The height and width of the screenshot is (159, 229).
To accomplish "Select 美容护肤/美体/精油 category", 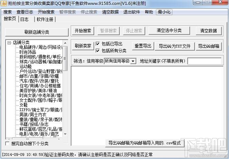I will point(38,91).
